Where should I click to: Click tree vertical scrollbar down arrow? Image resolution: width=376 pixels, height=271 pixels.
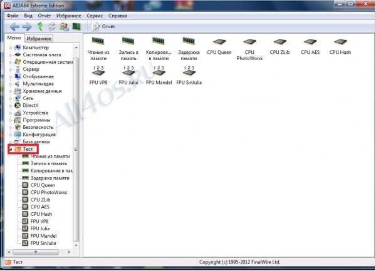(76, 245)
